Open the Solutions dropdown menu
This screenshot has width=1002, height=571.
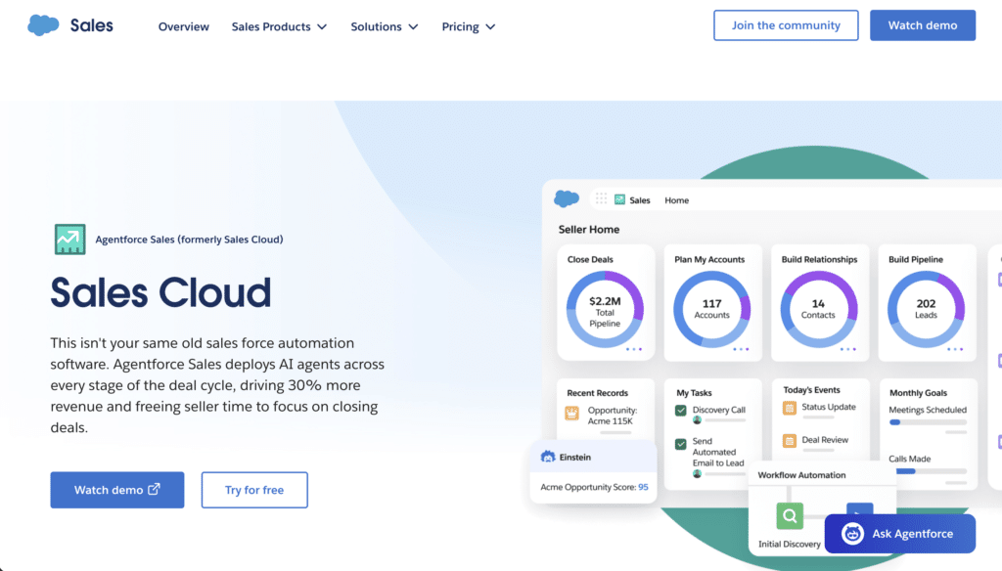[x=384, y=26]
